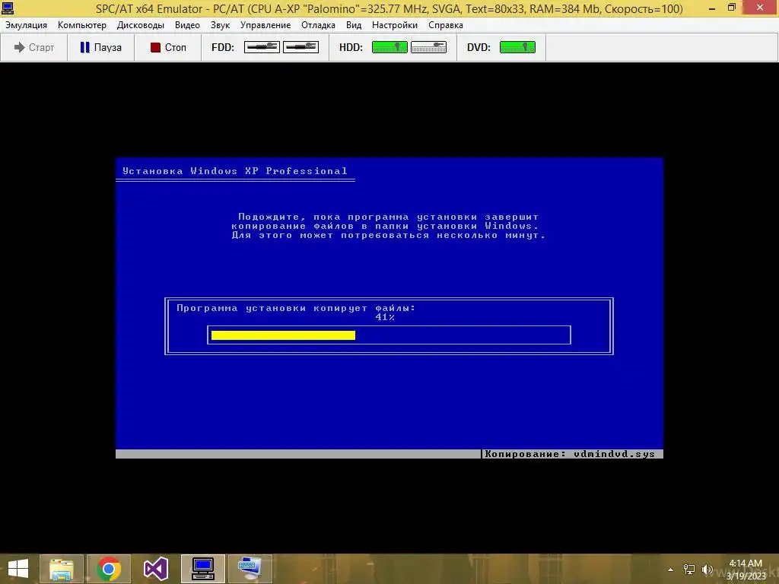Close the emulator window

coord(760,8)
